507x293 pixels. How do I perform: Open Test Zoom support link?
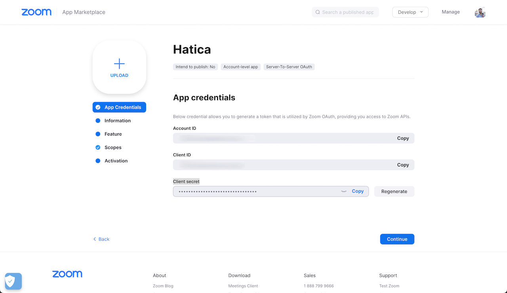pyautogui.click(x=389, y=286)
